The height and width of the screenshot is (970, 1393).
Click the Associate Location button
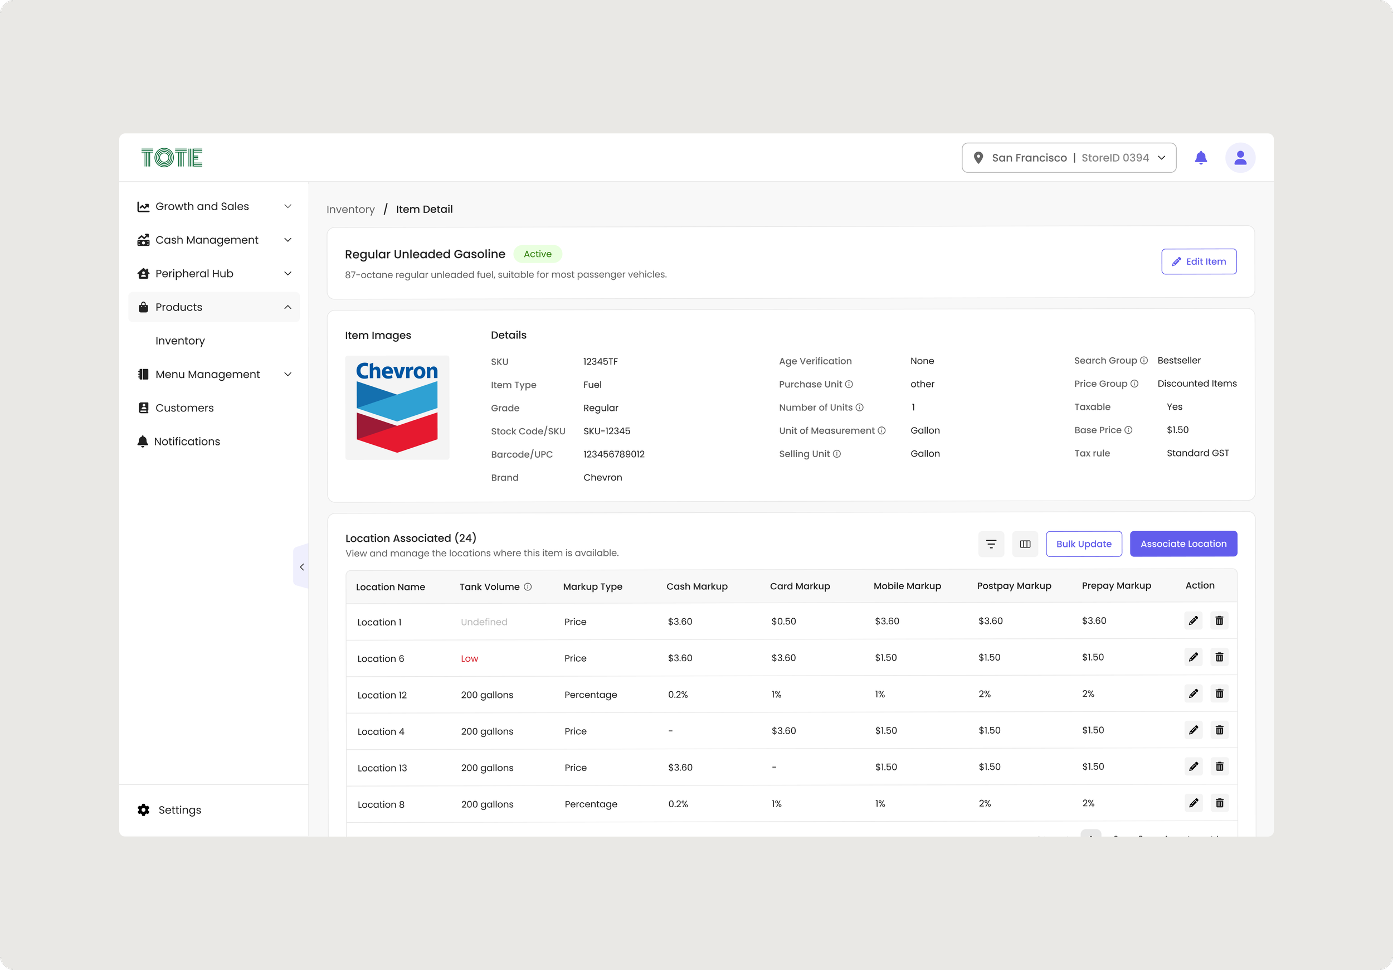1182,544
